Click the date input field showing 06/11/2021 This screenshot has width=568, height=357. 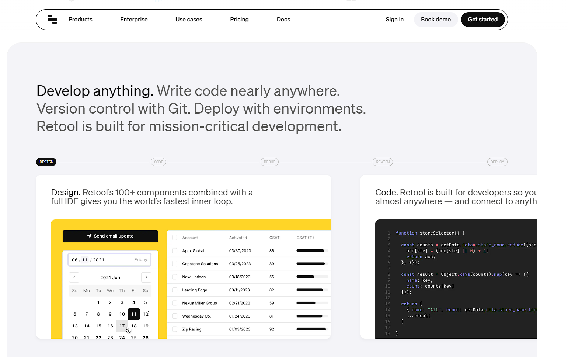tap(109, 260)
